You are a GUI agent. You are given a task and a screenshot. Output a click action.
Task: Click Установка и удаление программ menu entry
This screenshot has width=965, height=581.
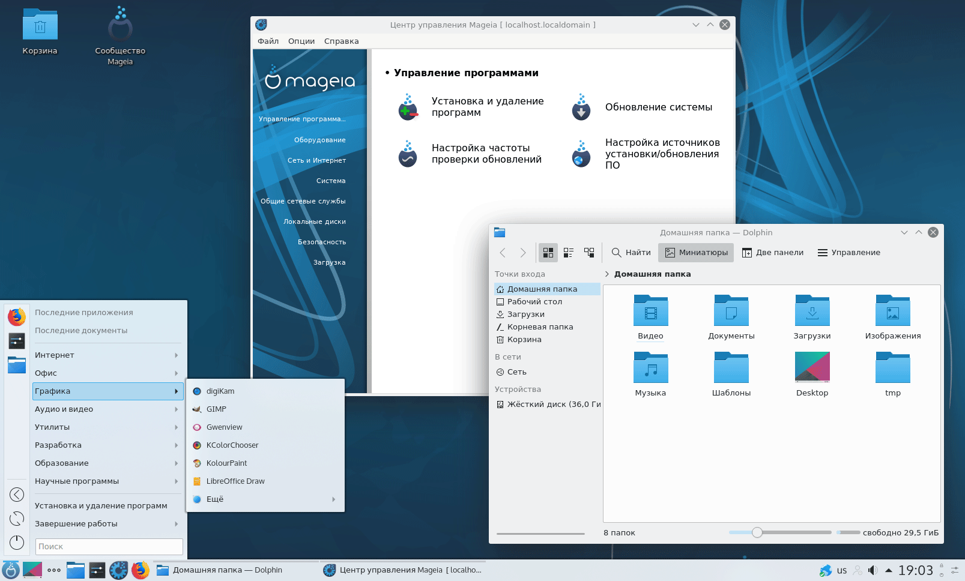[101, 506]
